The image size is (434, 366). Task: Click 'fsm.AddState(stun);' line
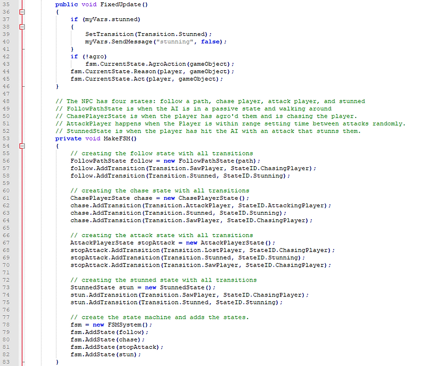106,355
